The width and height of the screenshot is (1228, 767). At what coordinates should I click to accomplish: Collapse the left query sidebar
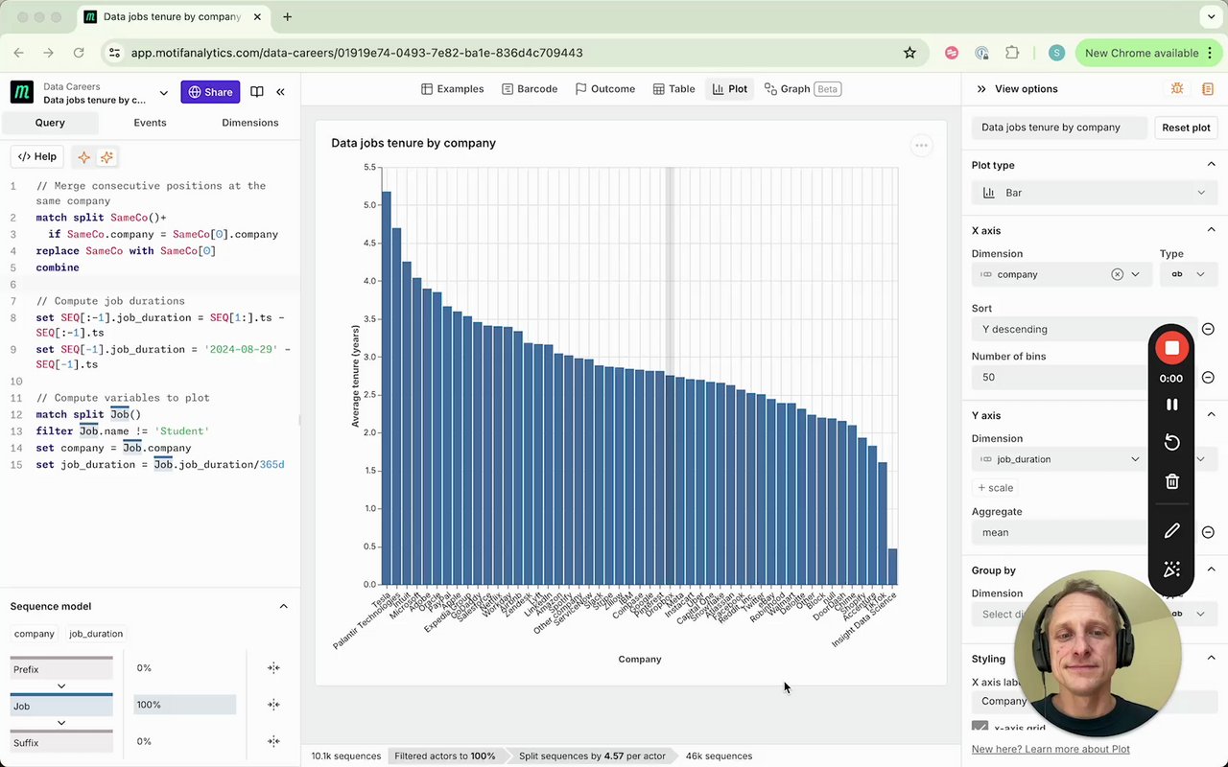click(280, 92)
